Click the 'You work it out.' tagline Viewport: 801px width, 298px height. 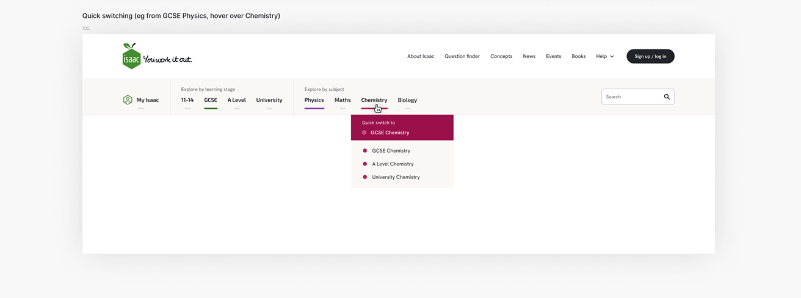click(x=167, y=59)
